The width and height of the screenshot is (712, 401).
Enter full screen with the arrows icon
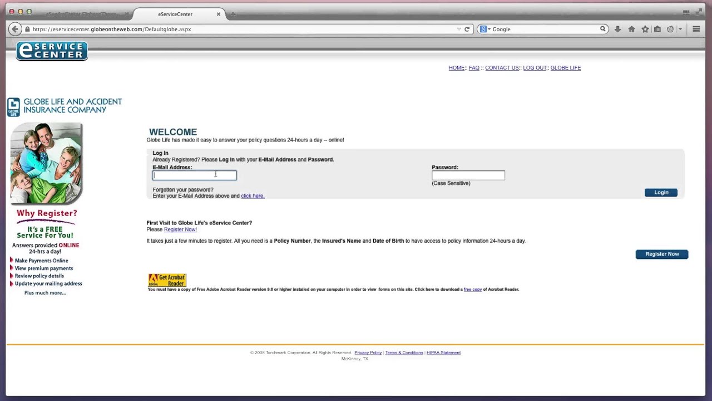tap(700, 12)
